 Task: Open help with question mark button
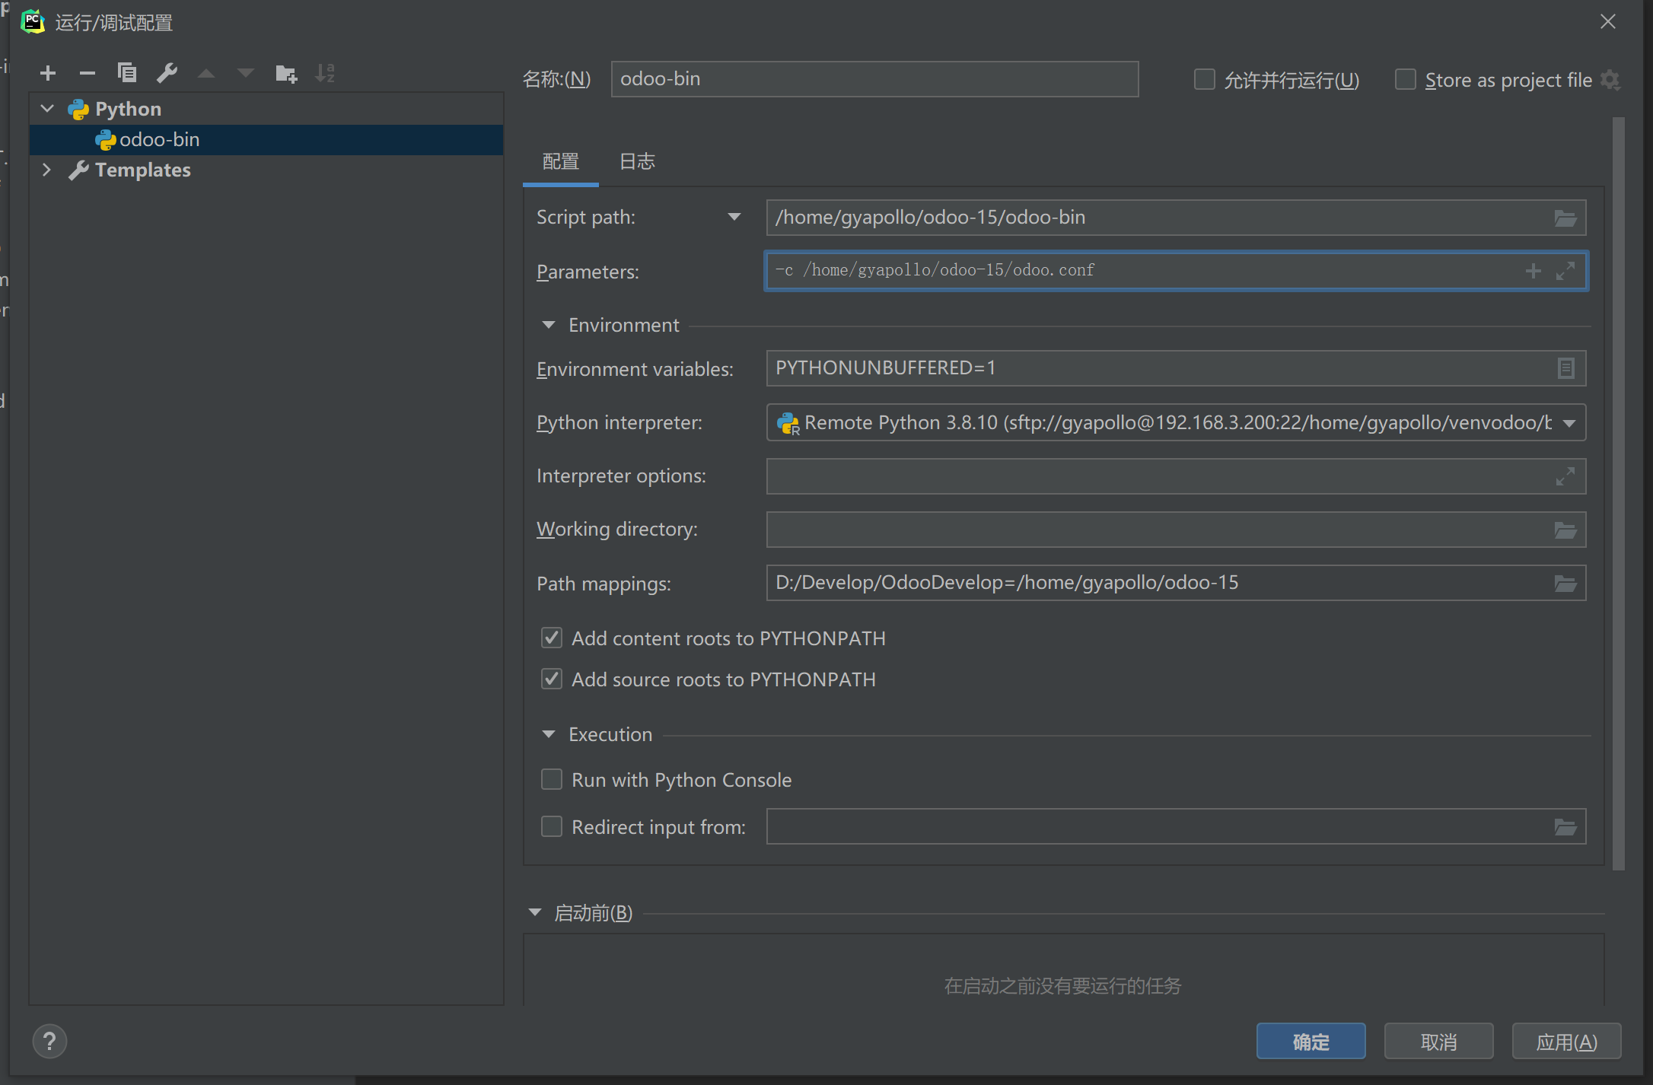coord(49,1041)
